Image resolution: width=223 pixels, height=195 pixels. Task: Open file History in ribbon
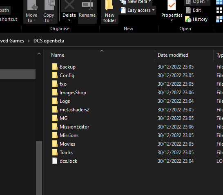[x=196, y=19]
